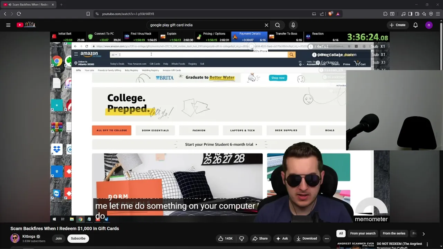Viewport: 443px width, 249px height.
Task: Open Brave Rewards triangle icon
Action: (338, 14)
